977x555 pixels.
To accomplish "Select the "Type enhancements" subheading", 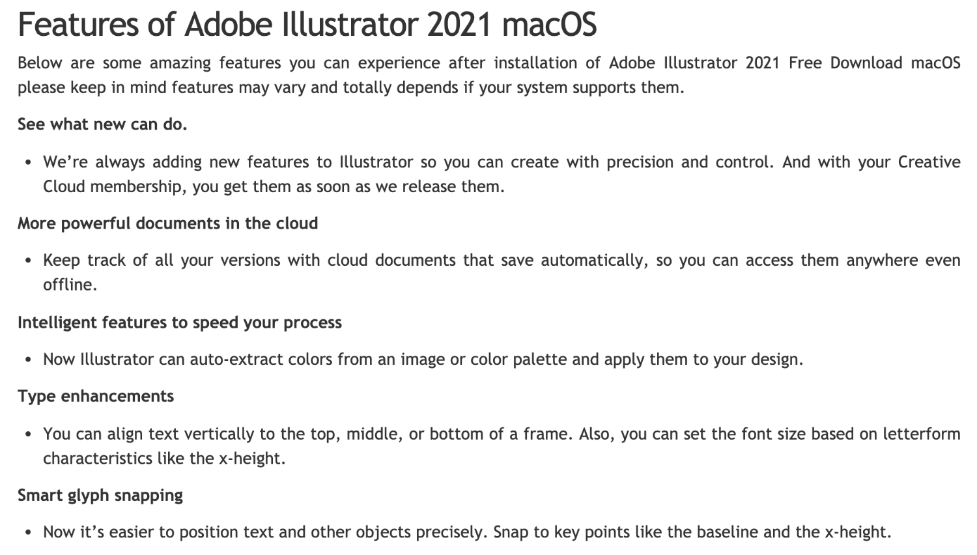I will click(x=96, y=396).
